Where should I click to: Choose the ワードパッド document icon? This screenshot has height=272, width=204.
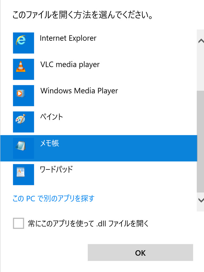tap(24, 175)
